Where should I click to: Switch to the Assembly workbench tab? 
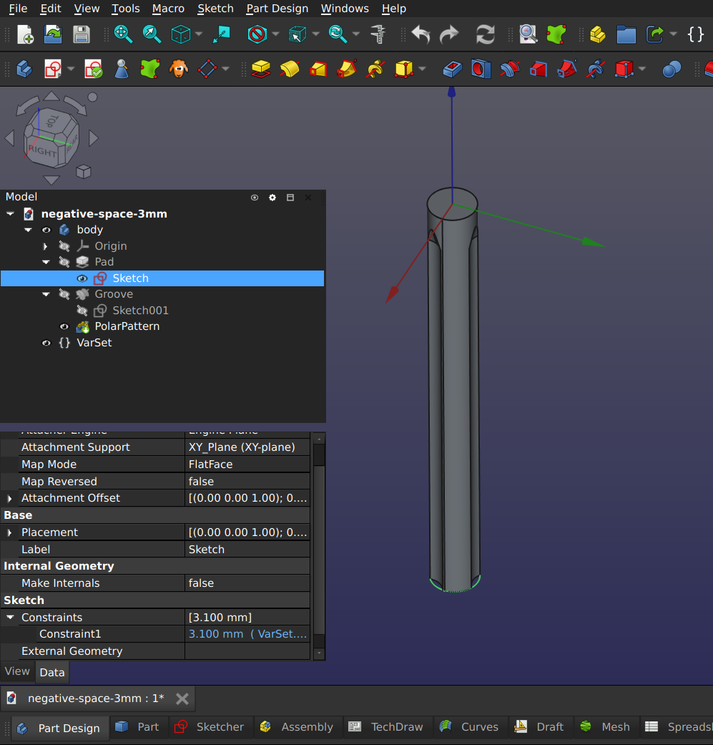point(297,727)
